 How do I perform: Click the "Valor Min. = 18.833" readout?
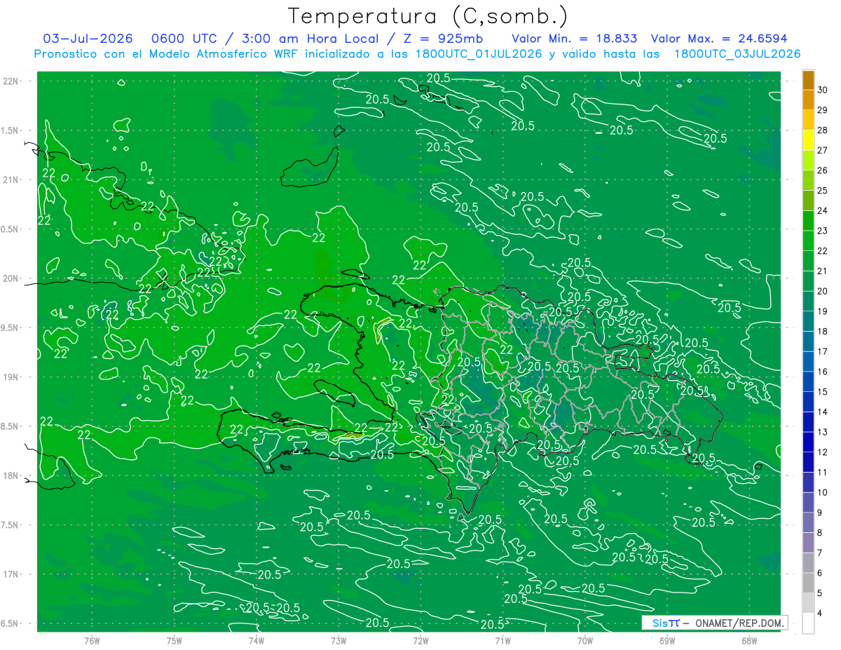point(575,39)
